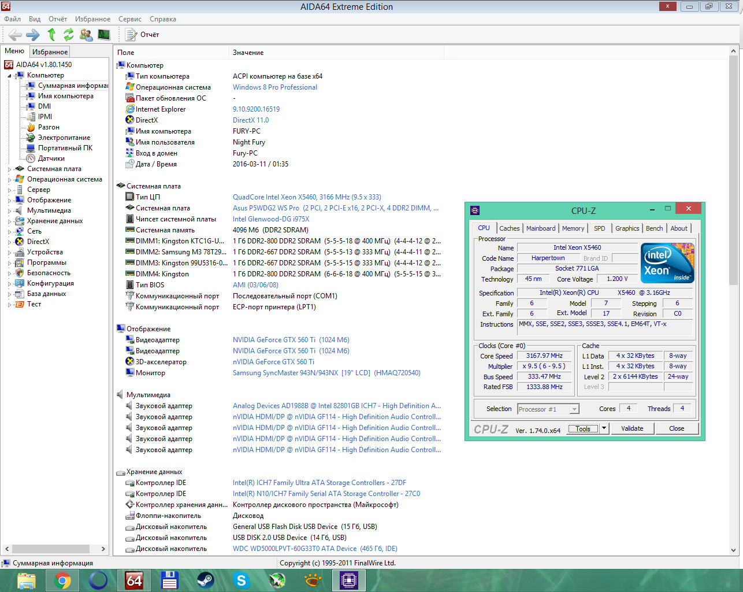Select Разгон in the Компьютер tree

pos(49,127)
